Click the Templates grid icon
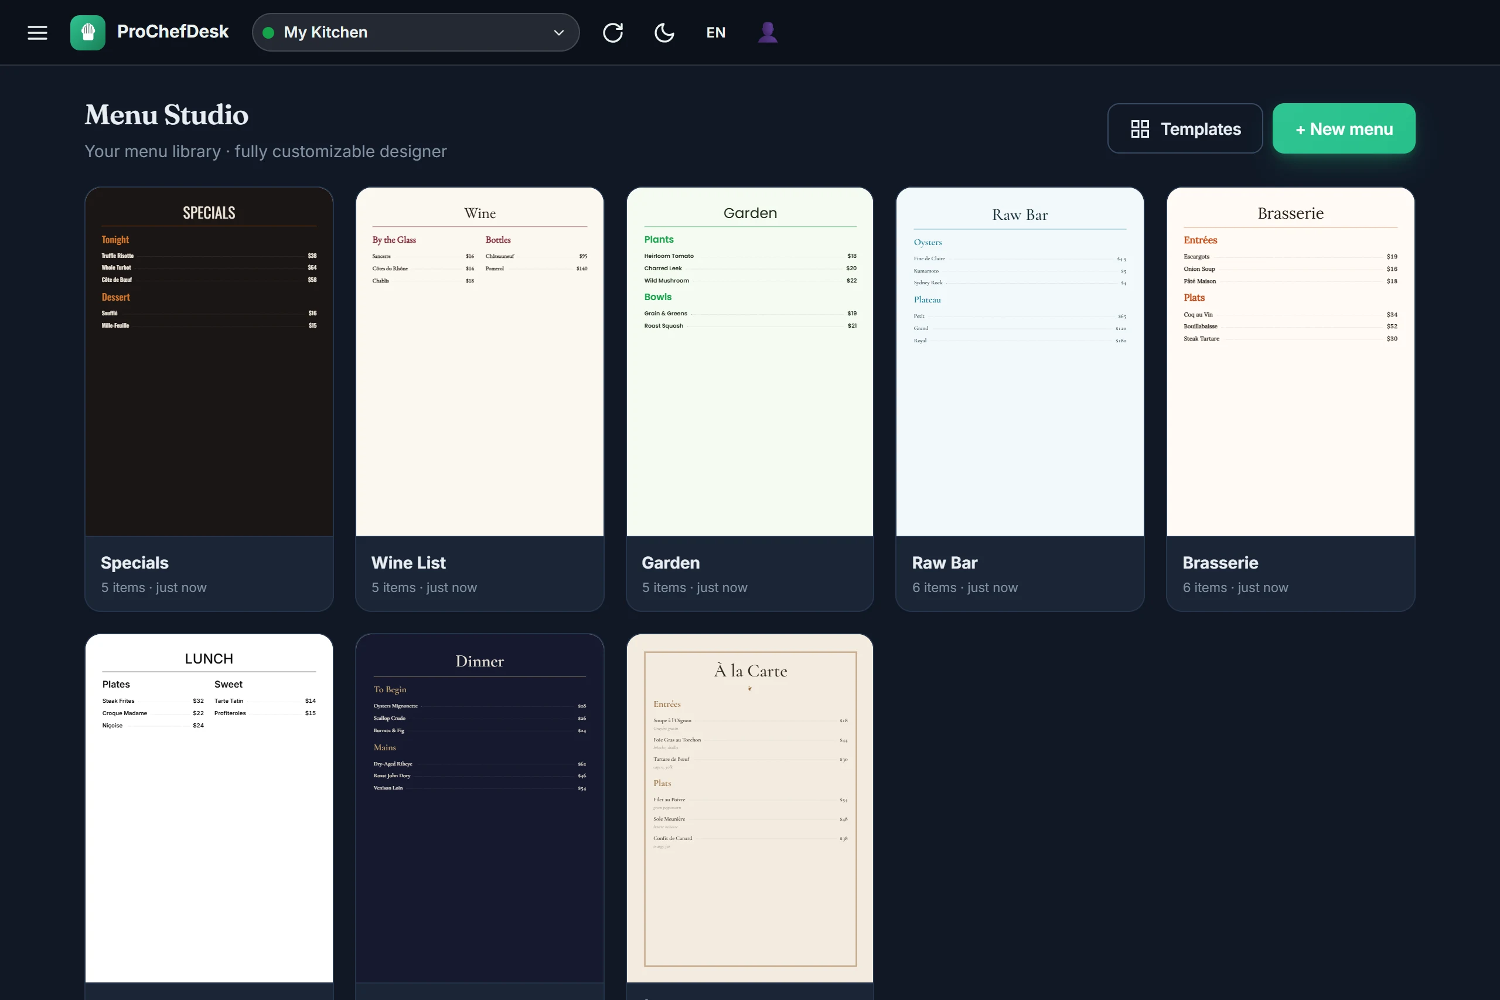Viewport: 1500px width, 1000px height. (1140, 129)
